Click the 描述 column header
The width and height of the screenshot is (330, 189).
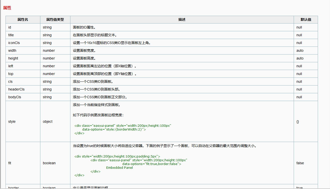[x=181, y=19]
